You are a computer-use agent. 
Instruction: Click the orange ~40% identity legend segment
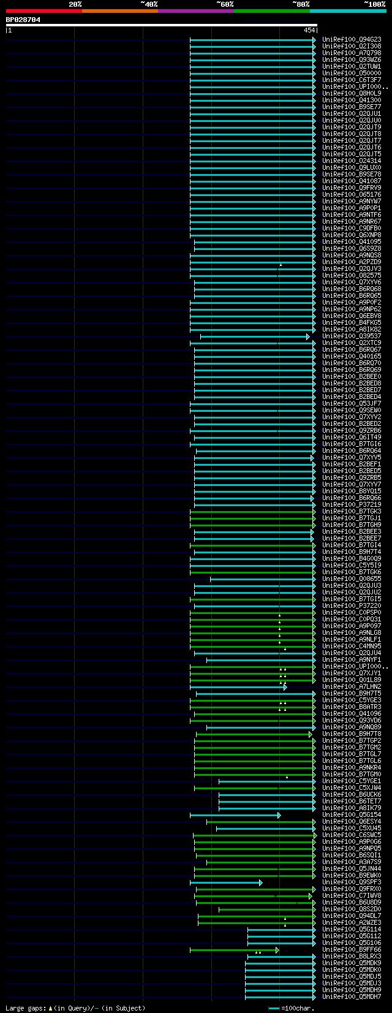[x=120, y=11]
